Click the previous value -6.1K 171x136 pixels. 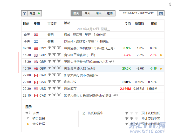point(153,69)
